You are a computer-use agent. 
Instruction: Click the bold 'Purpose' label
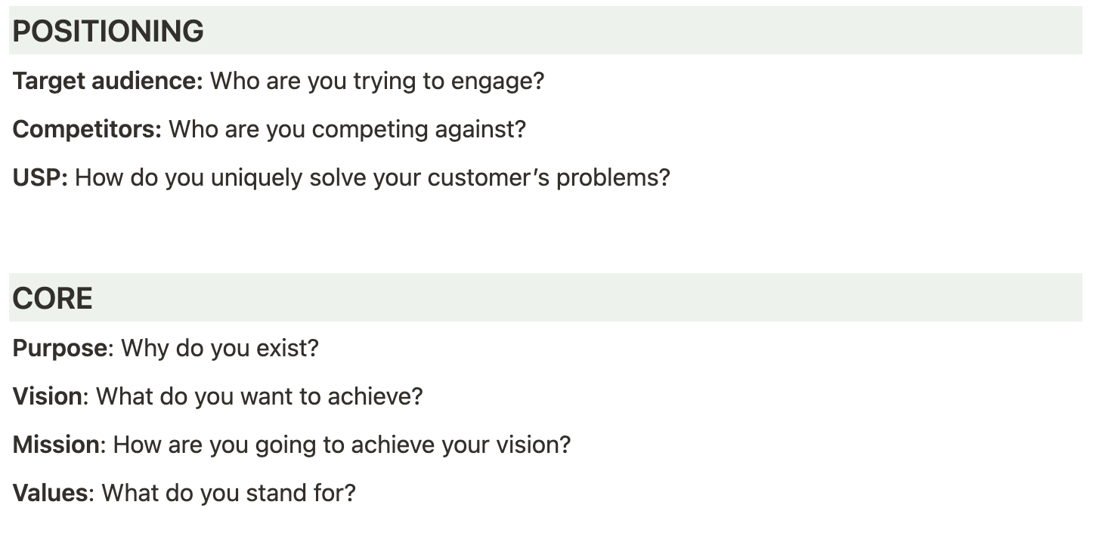click(x=60, y=348)
